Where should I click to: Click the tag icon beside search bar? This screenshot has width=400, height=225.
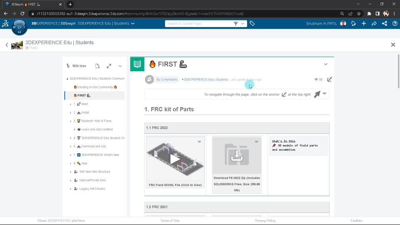pyautogui.click(x=252, y=23)
